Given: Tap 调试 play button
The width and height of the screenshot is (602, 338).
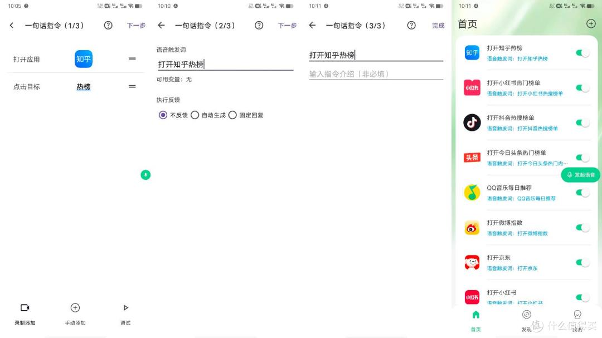Looking at the screenshot, I should click(125, 314).
